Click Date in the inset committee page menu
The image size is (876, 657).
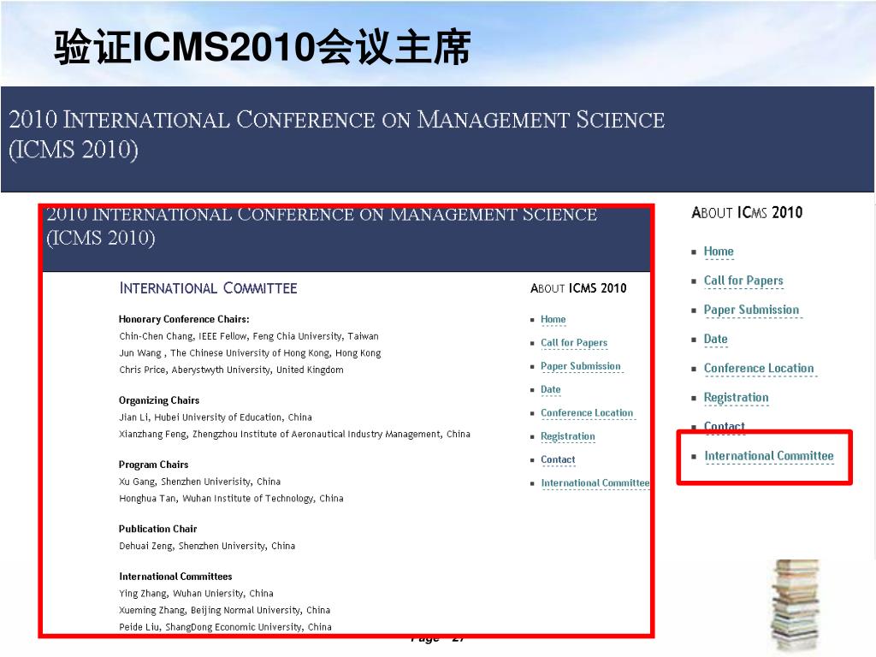click(x=550, y=389)
